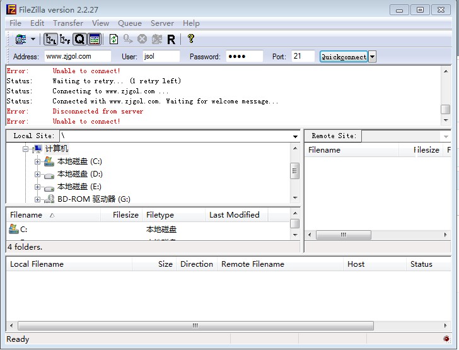Image resolution: width=459 pixels, height=350 pixels.
Task: Open the Transfer menu
Action: click(67, 23)
